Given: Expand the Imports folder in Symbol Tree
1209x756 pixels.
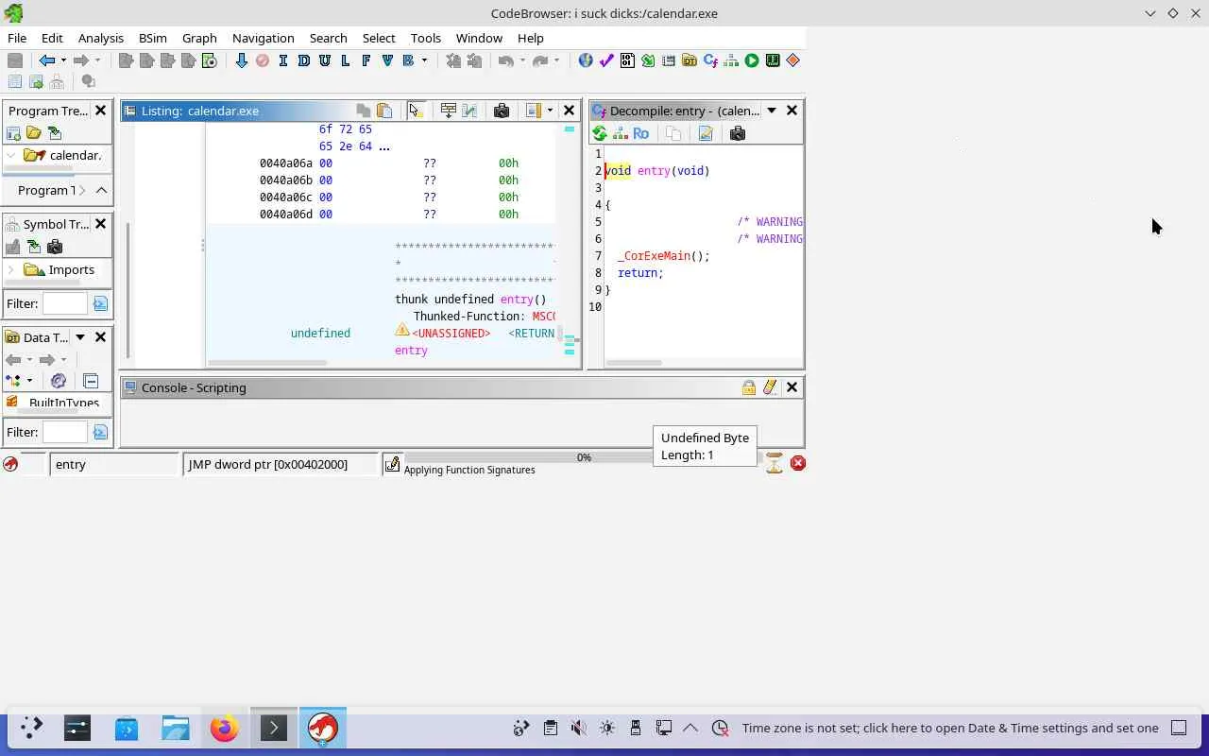Looking at the screenshot, I should (x=11, y=270).
